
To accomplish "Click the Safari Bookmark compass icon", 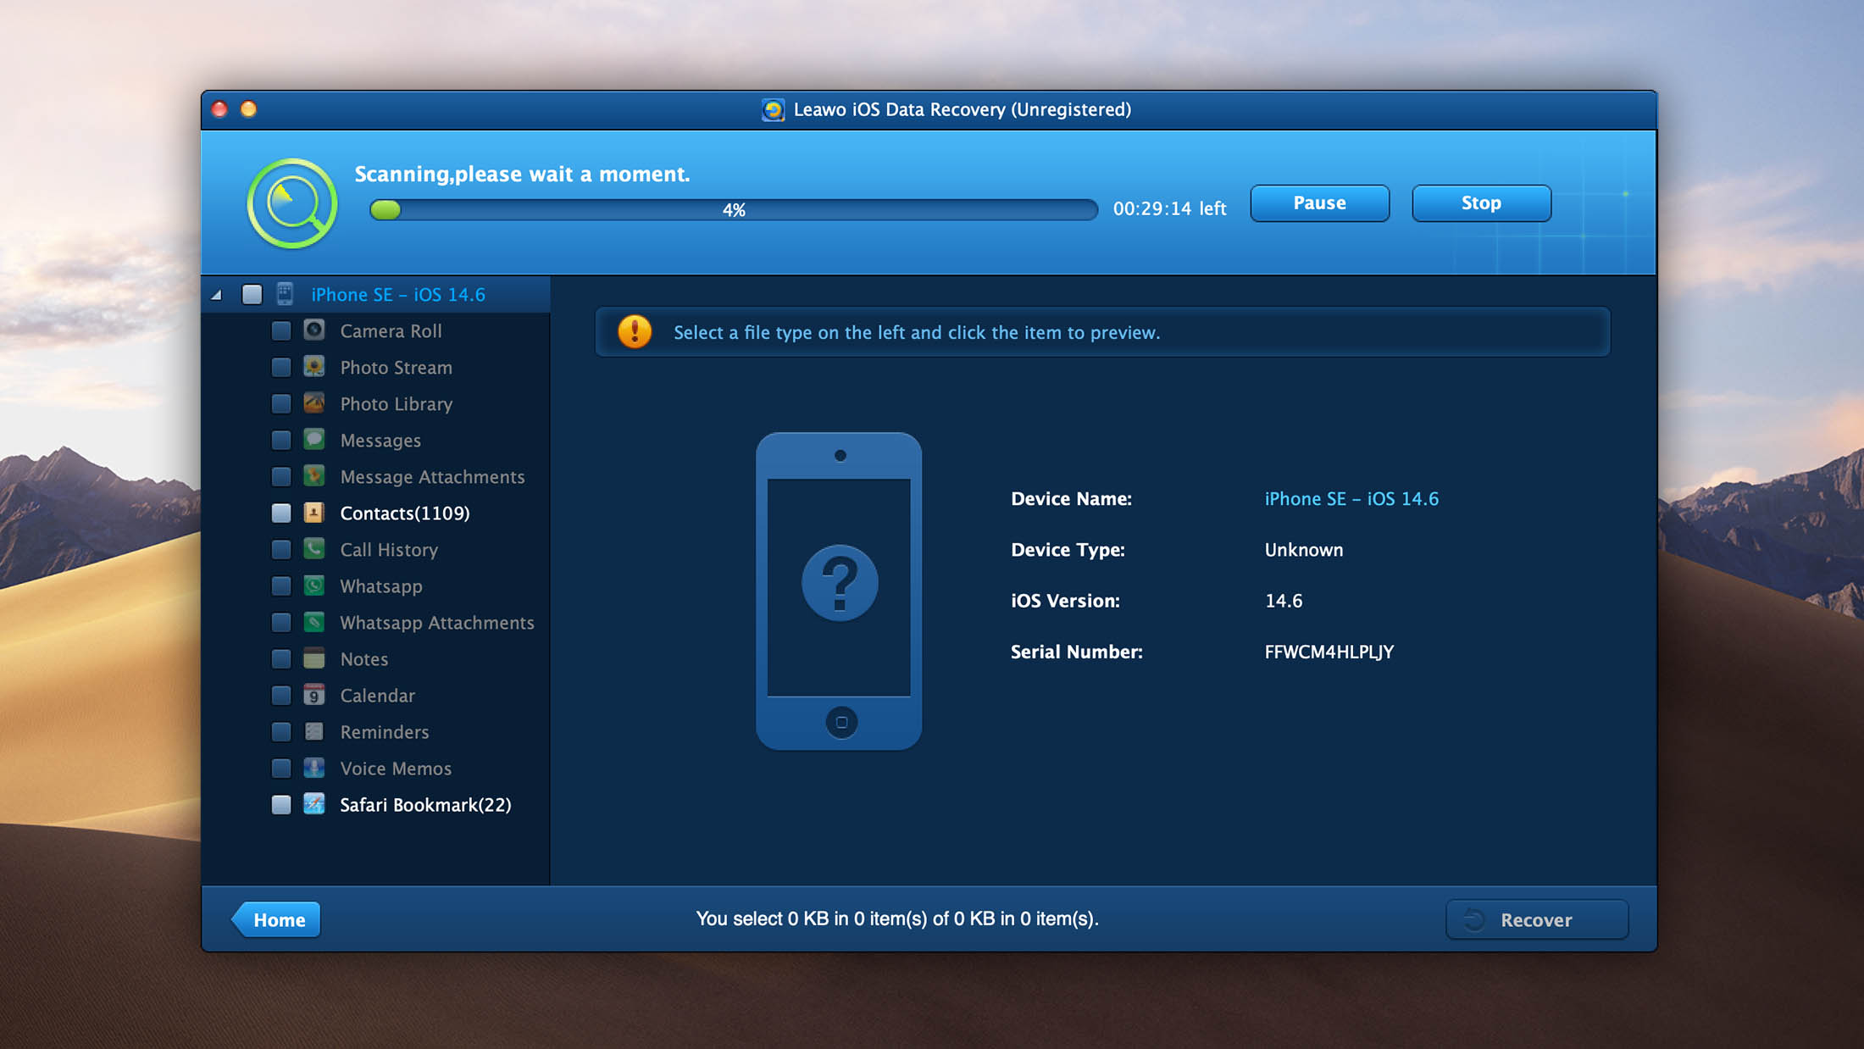I will [x=313, y=804].
